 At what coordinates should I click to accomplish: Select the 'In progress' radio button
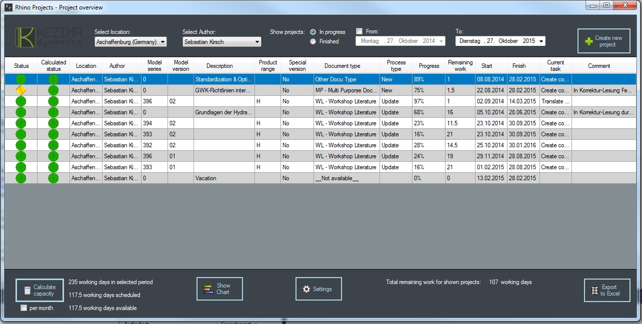[313, 32]
